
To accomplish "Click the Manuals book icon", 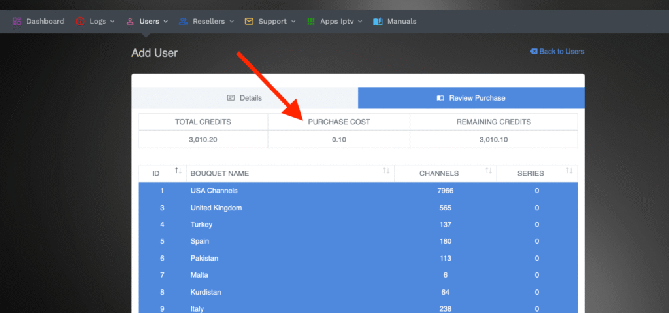I will 378,22.
